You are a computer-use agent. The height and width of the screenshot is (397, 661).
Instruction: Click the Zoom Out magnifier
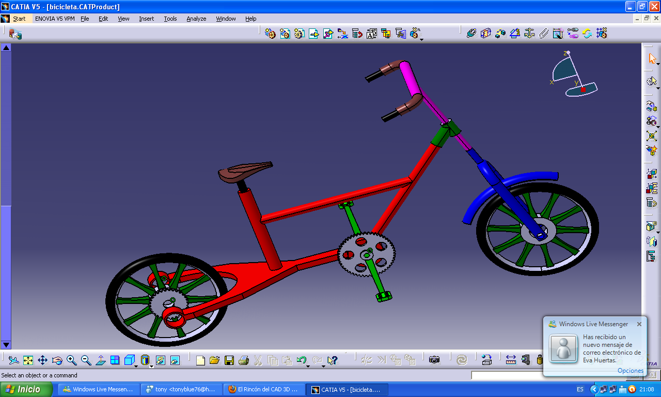pyautogui.click(x=86, y=360)
